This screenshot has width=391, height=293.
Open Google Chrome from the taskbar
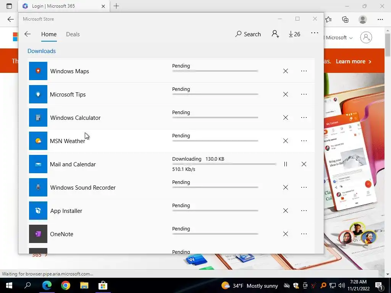[66, 285]
